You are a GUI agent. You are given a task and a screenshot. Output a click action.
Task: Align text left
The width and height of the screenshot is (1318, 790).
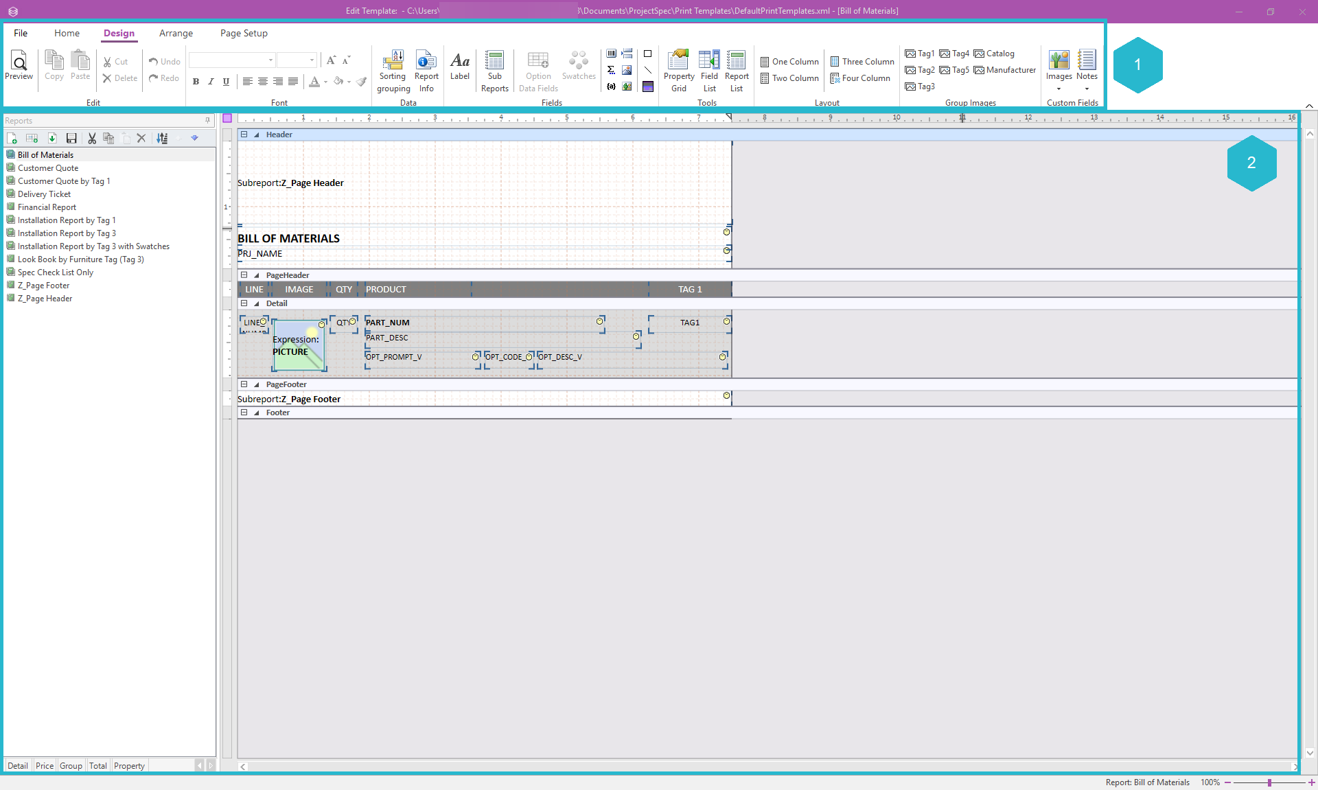[248, 82]
